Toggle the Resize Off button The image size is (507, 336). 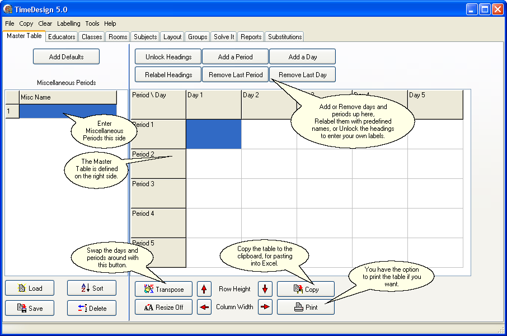163,307
